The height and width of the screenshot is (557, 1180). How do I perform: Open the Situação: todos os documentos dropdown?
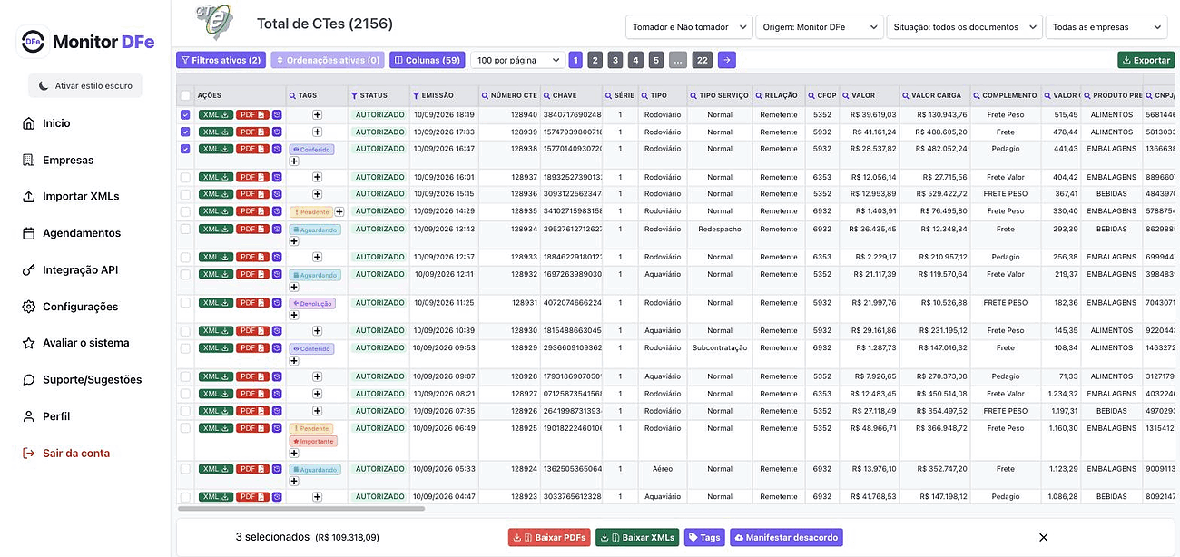(x=964, y=27)
